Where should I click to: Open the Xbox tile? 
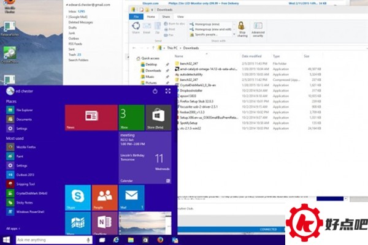(x=131, y=118)
